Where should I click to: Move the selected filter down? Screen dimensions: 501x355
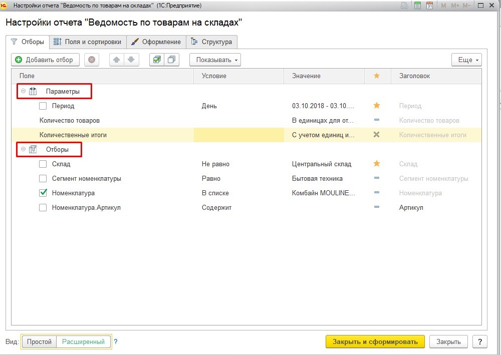coord(131,60)
